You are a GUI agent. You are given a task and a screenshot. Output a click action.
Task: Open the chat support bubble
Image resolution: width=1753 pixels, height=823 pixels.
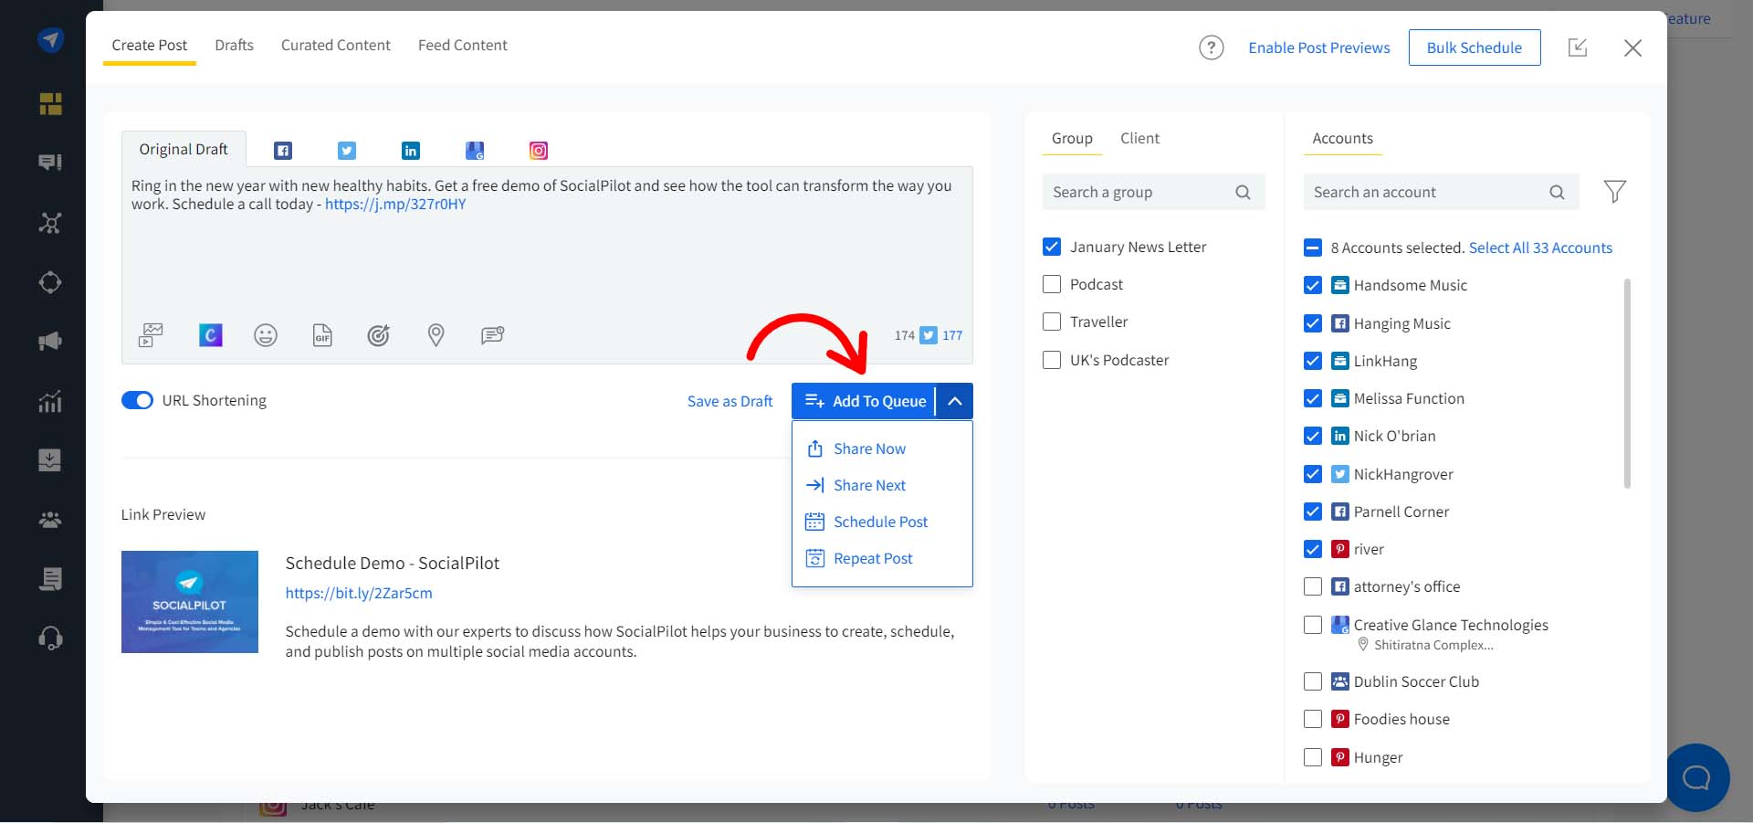tap(1696, 777)
